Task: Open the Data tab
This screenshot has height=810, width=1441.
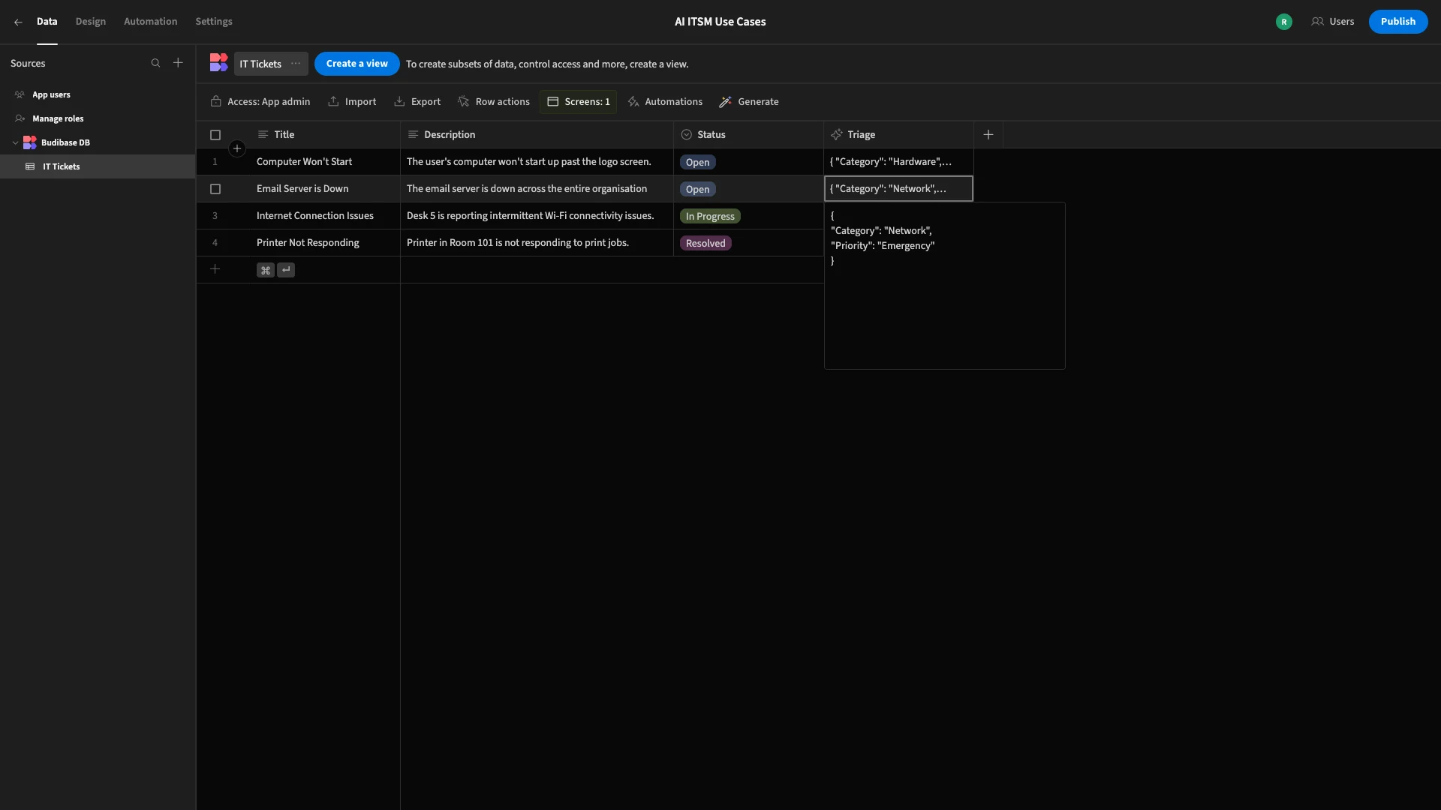Action: (x=47, y=22)
